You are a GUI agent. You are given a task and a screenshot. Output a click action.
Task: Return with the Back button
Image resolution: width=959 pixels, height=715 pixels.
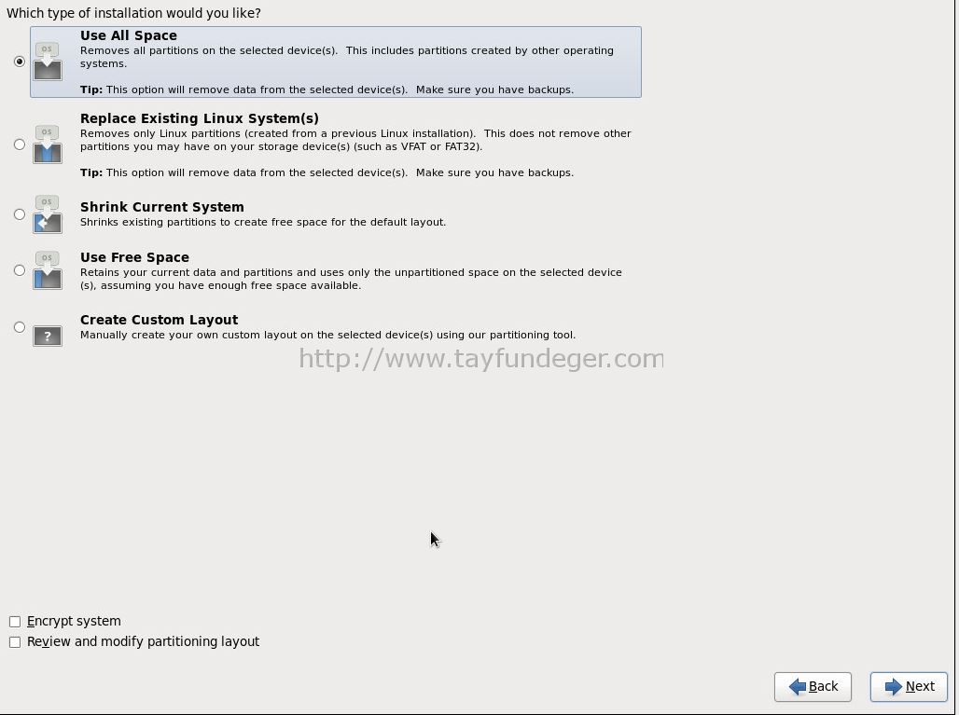(813, 686)
